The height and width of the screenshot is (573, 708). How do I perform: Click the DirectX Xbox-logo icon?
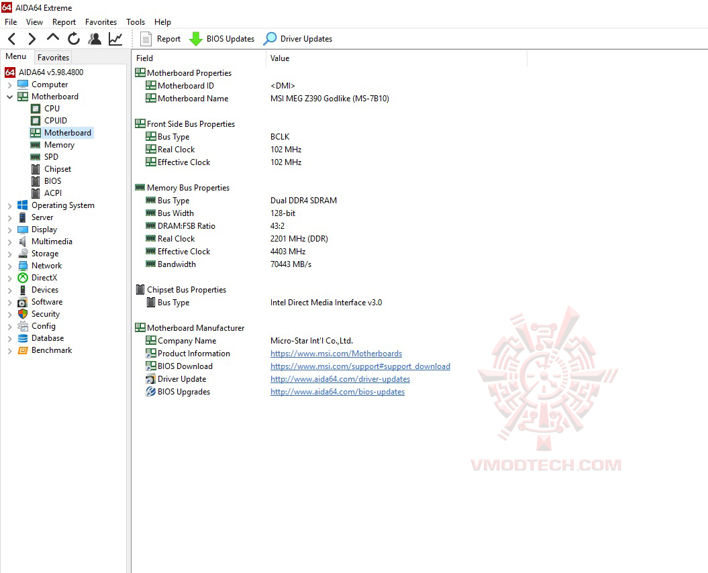[x=23, y=278]
